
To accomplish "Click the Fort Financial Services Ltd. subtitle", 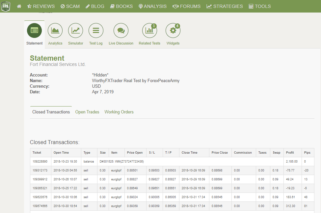I will coord(58,64).
